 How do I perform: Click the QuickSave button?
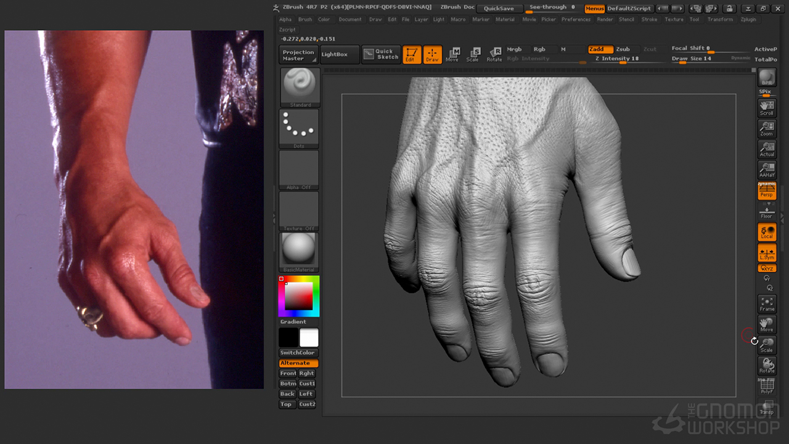tap(499, 9)
